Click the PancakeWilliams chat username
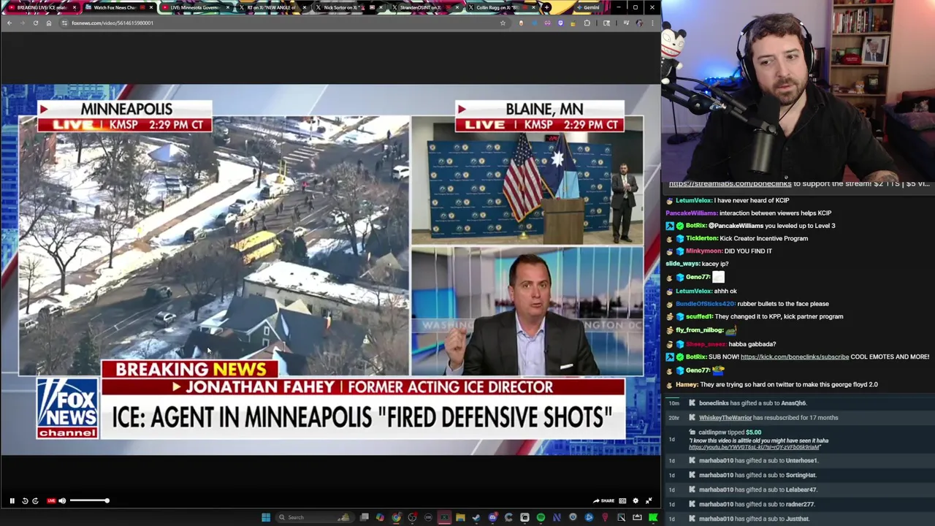Viewport: 935px width, 526px height. point(691,213)
